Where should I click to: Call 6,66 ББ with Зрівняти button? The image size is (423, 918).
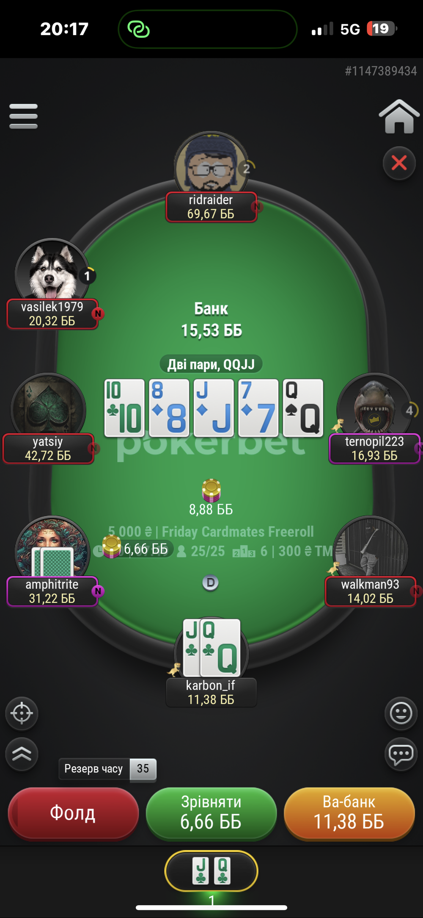coord(211,813)
